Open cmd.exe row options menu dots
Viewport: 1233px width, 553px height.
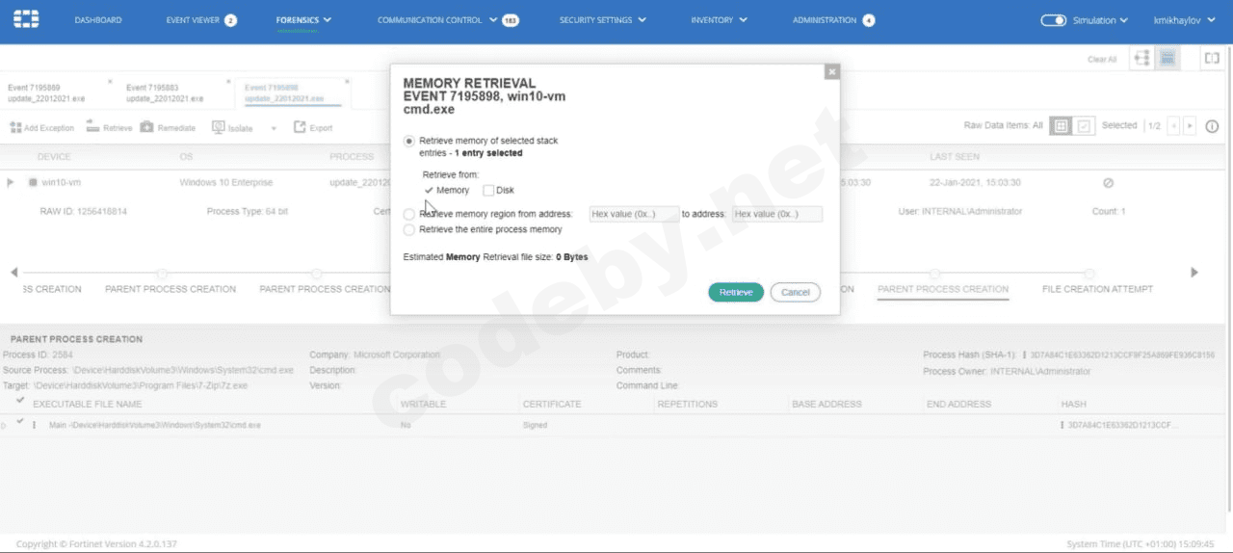tap(35, 425)
